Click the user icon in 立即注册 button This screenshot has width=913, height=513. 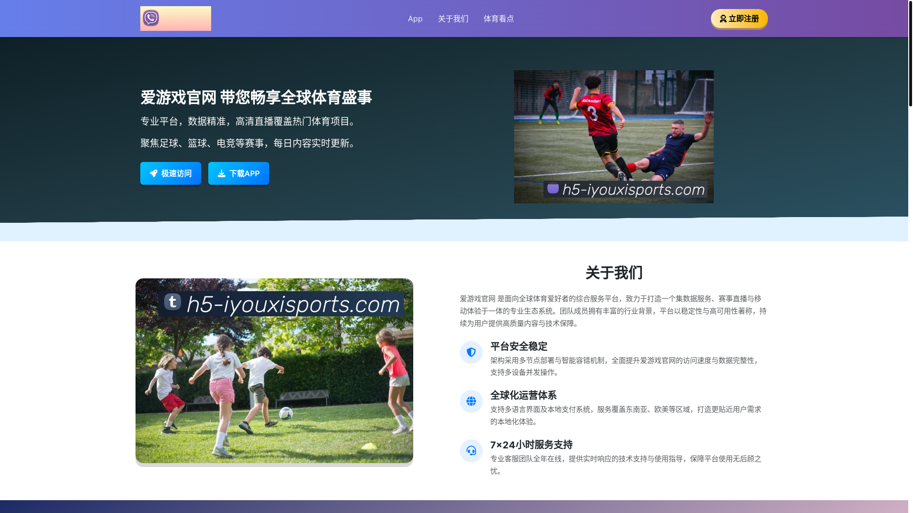click(723, 19)
